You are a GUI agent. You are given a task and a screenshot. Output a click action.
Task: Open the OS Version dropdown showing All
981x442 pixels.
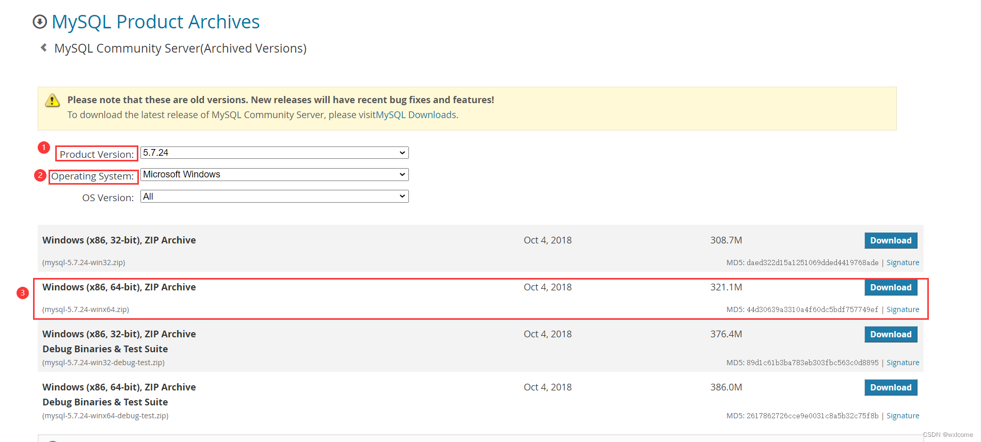click(x=275, y=197)
